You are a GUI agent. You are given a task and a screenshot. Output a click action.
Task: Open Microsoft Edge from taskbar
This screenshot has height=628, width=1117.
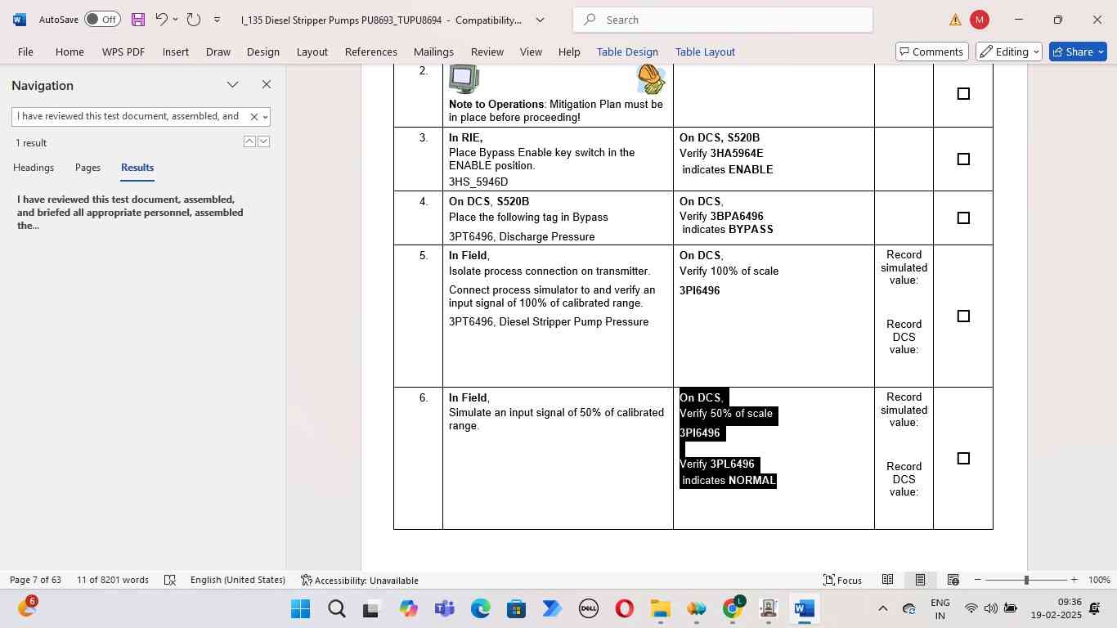point(480,609)
